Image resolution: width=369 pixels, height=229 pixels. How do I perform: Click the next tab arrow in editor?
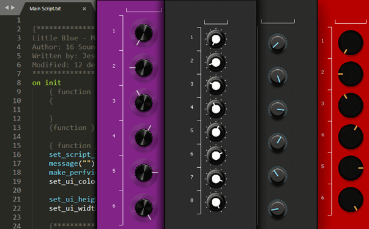coord(13,8)
